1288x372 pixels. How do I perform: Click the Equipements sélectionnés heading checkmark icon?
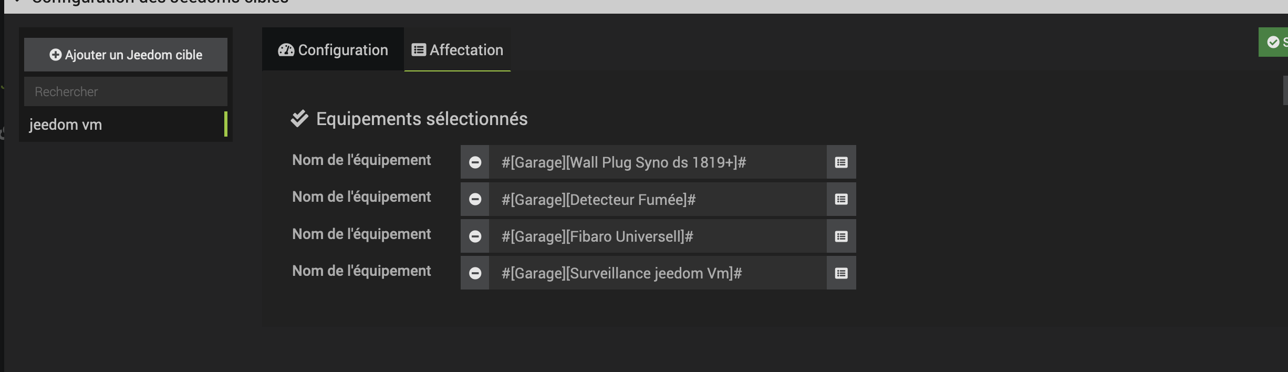(299, 119)
